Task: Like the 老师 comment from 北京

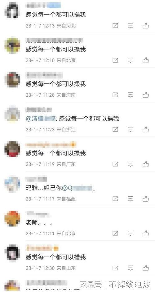Action: 146,233
